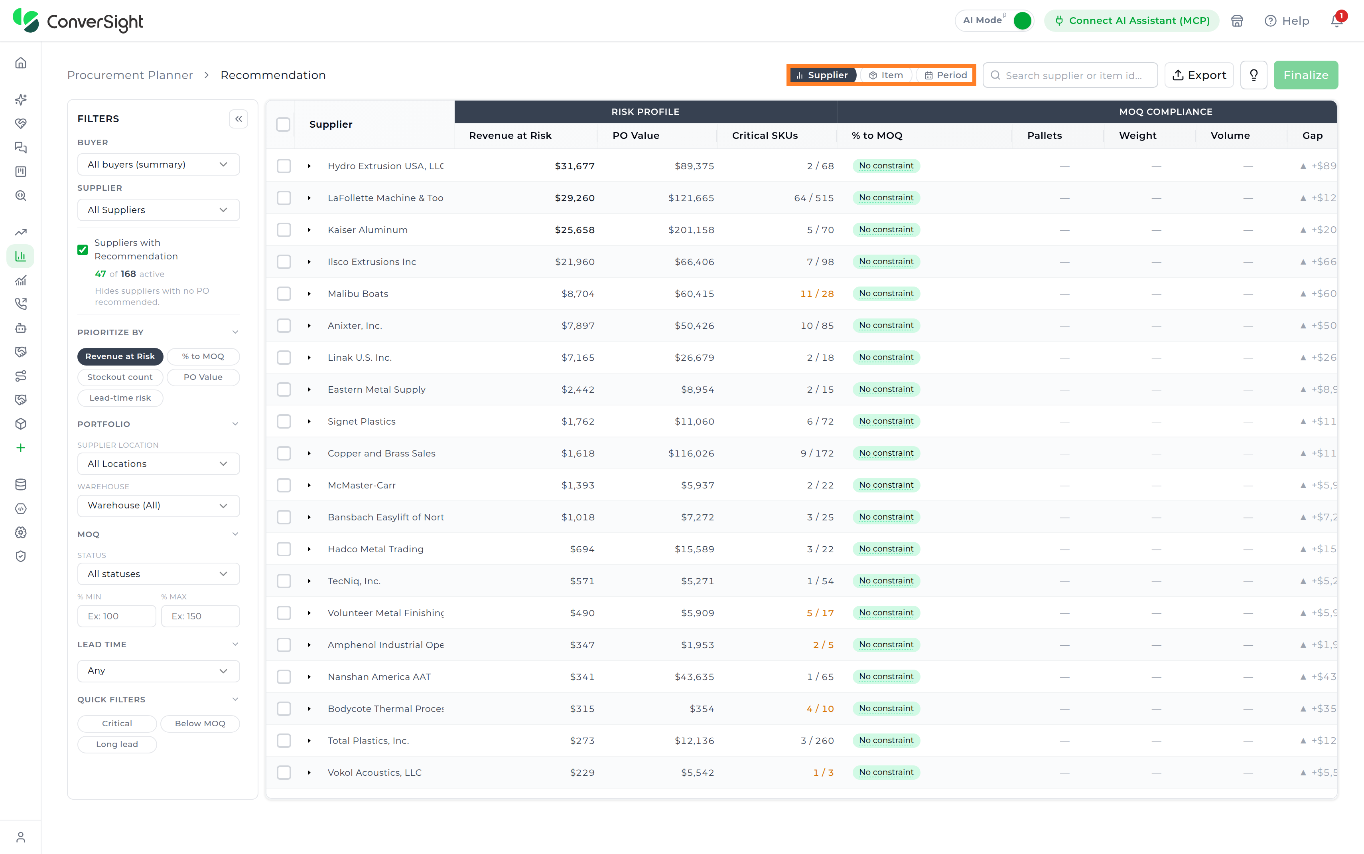Select the PO Value priority chip

tap(203, 377)
